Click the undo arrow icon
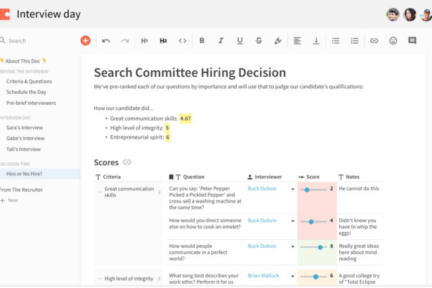This screenshot has width=432, height=288. (x=106, y=41)
